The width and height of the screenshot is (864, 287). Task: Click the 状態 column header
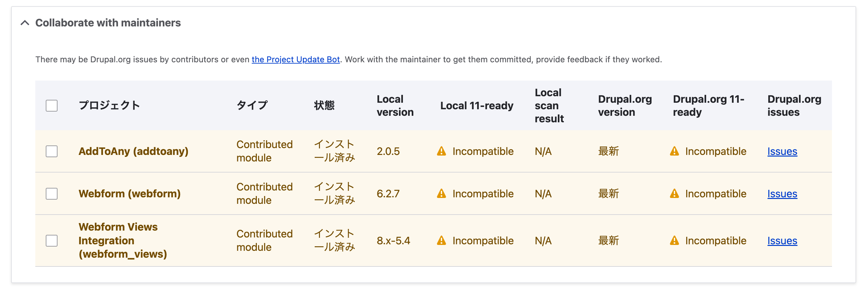324,105
